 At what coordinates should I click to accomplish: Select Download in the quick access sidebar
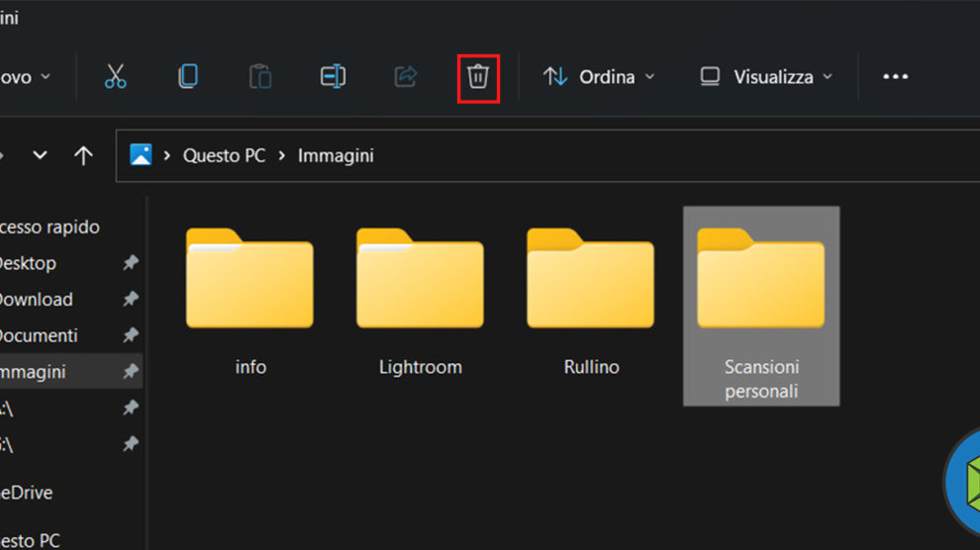pos(36,300)
